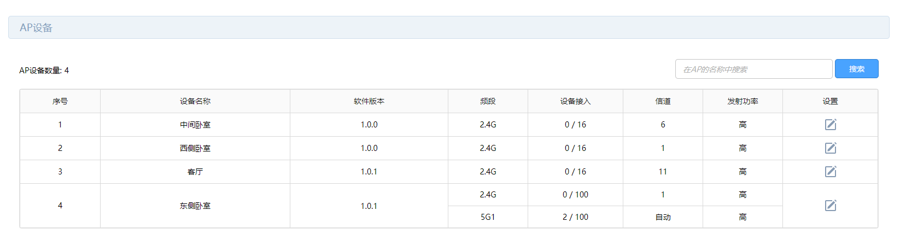Focus the AP name search field
The height and width of the screenshot is (251, 900).
point(753,69)
